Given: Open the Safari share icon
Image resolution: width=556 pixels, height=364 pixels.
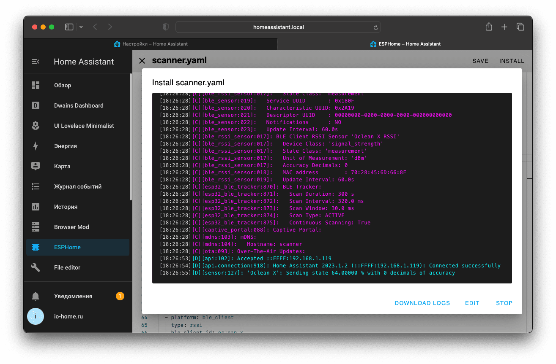Looking at the screenshot, I should coord(489,27).
